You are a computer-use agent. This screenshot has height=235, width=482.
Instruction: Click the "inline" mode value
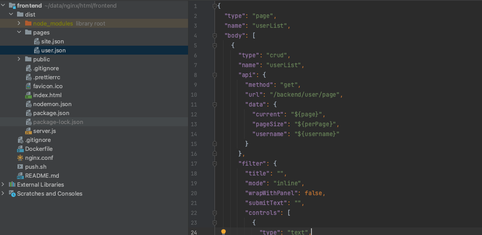coord(287,183)
